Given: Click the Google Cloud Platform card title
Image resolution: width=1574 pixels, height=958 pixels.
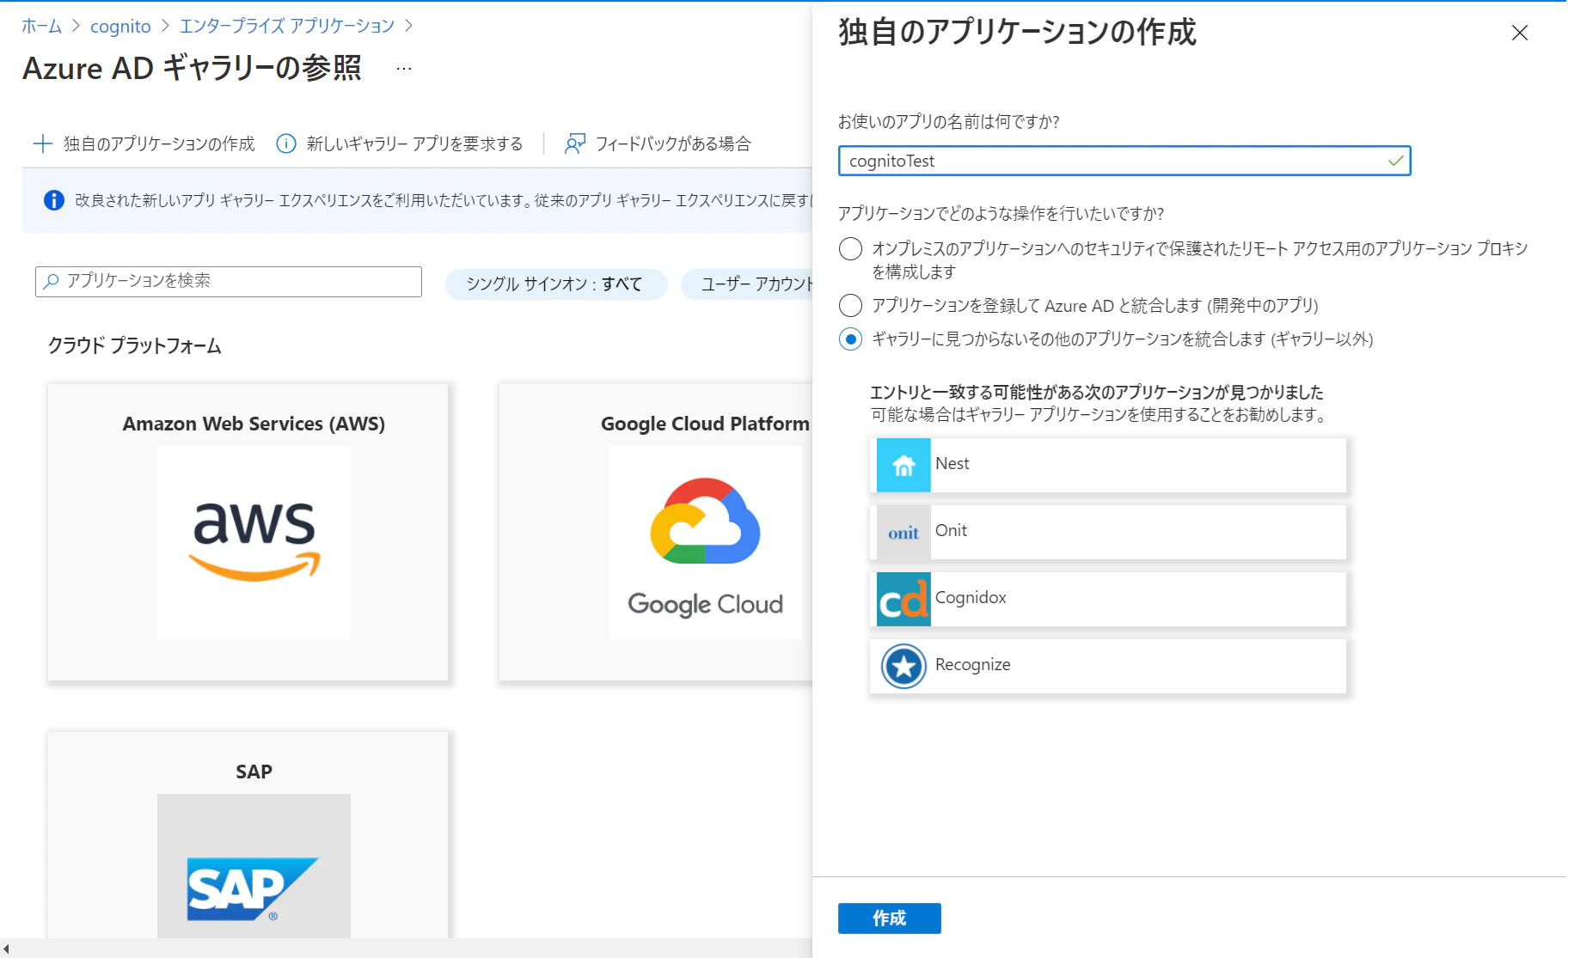Looking at the screenshot, I should pyautogui.click(x=705, y=424).
